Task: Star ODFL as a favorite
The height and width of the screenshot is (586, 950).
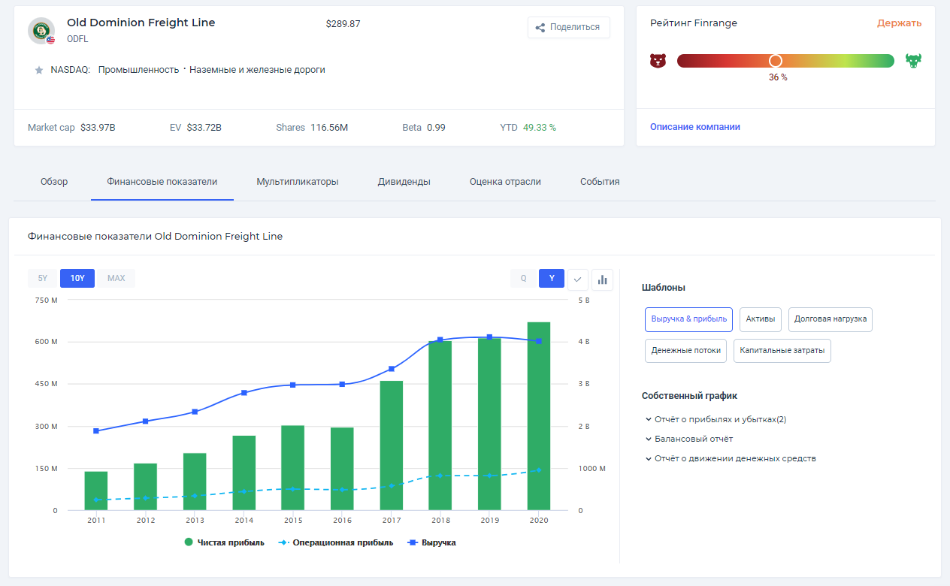Action: [39, 70]
